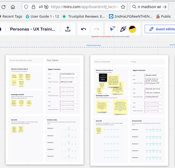Viewport: 175px width, 168px height.
Task: Open the site permissions icon in address bar
Action: click(x=41, y=7)
